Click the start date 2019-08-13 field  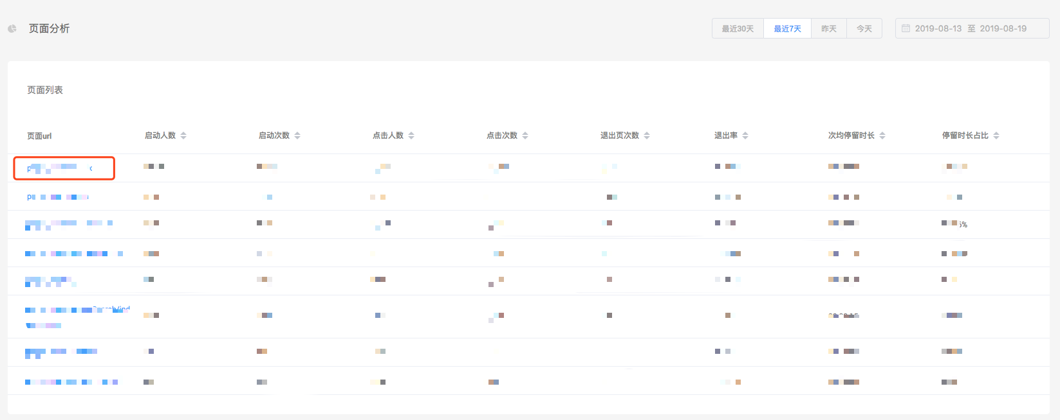click(938, 29)
